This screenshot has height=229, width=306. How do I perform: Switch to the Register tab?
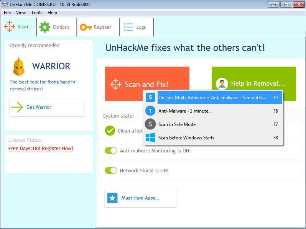[98, 27]
